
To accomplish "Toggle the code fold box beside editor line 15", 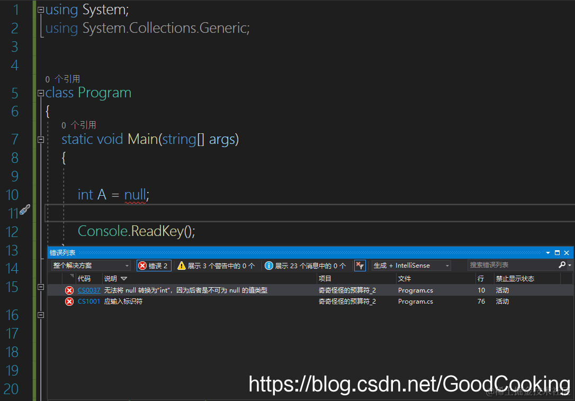I will tap(41, 287).
